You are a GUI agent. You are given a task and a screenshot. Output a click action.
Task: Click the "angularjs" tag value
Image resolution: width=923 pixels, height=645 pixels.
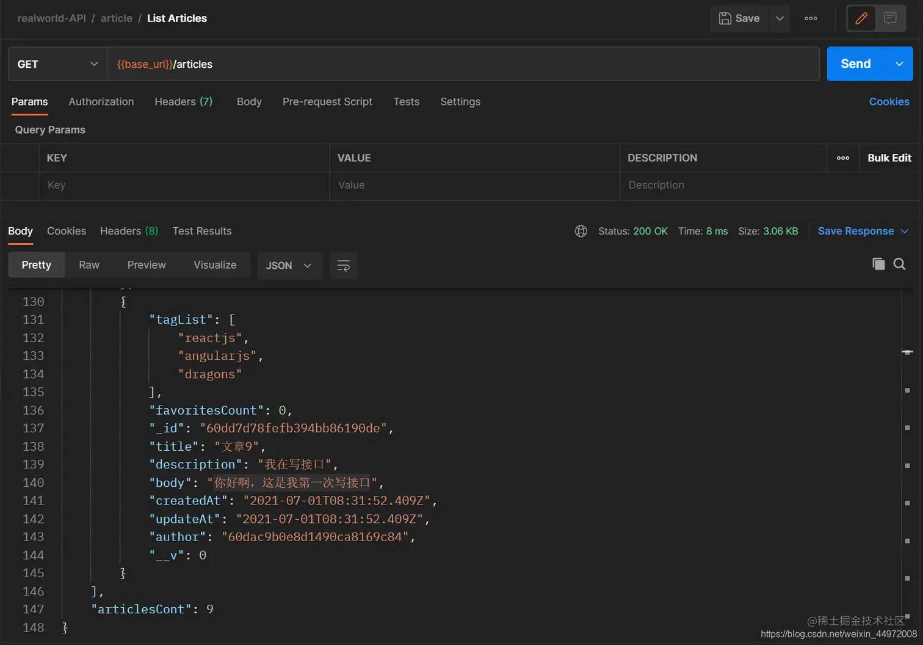coord(217,356)
